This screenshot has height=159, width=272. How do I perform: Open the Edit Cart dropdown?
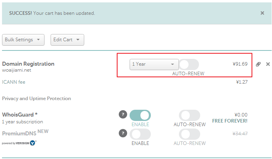pyautogui.click(x=67, y=40)
